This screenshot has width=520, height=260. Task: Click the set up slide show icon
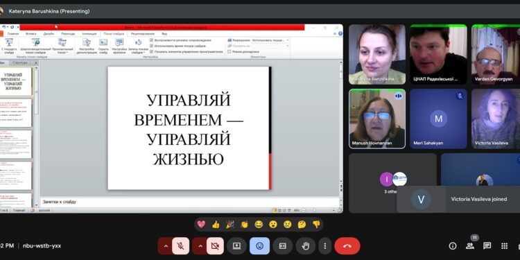pos(87,46)
